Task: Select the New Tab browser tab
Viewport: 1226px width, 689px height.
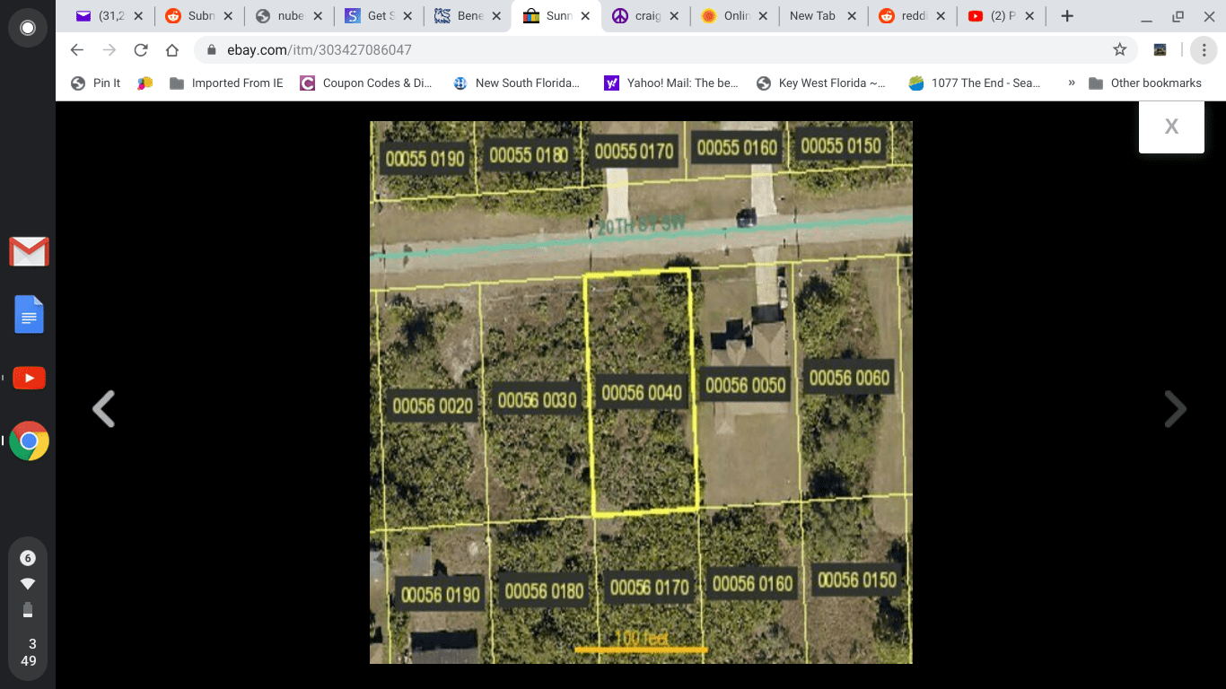Action: [812, 15]
